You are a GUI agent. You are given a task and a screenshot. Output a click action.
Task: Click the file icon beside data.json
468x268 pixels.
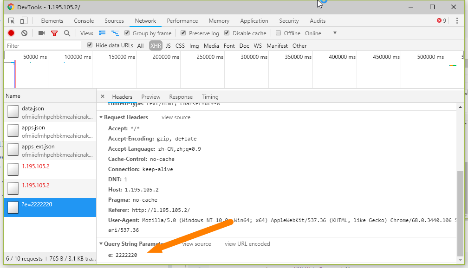pyautogui.click(x=13, y=112)
